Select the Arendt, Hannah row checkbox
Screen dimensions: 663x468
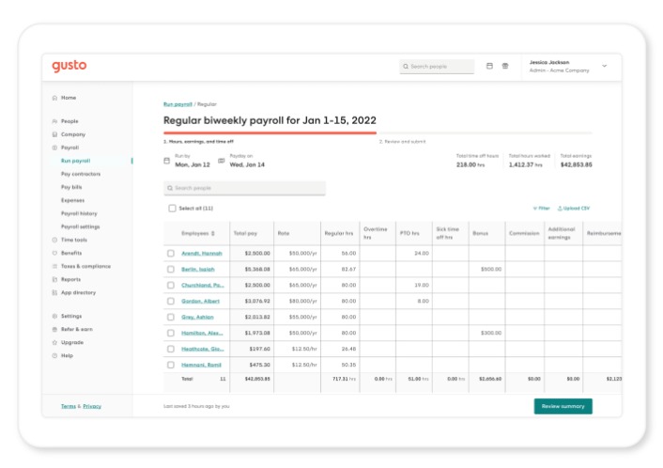tap(171, 254)
